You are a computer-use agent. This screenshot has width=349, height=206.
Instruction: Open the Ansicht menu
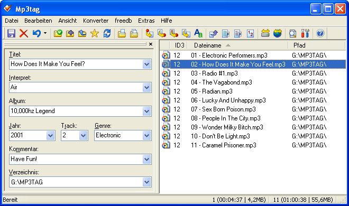click(x=68, y=21)
